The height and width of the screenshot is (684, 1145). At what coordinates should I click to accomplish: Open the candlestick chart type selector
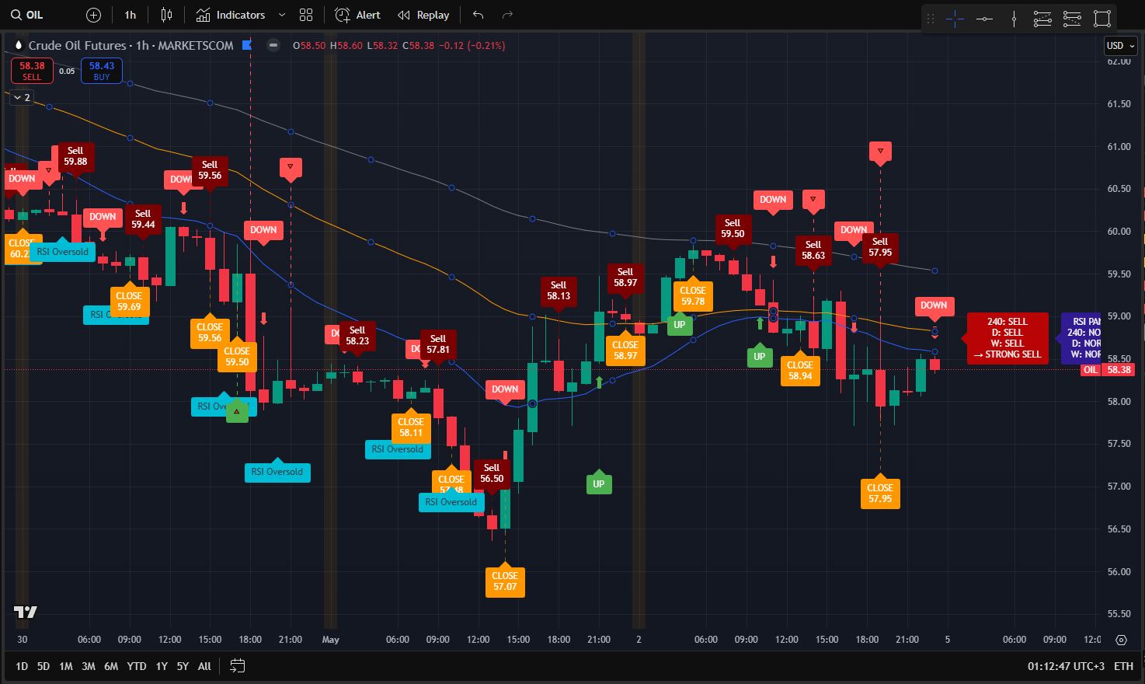click(x=166, y=15)
